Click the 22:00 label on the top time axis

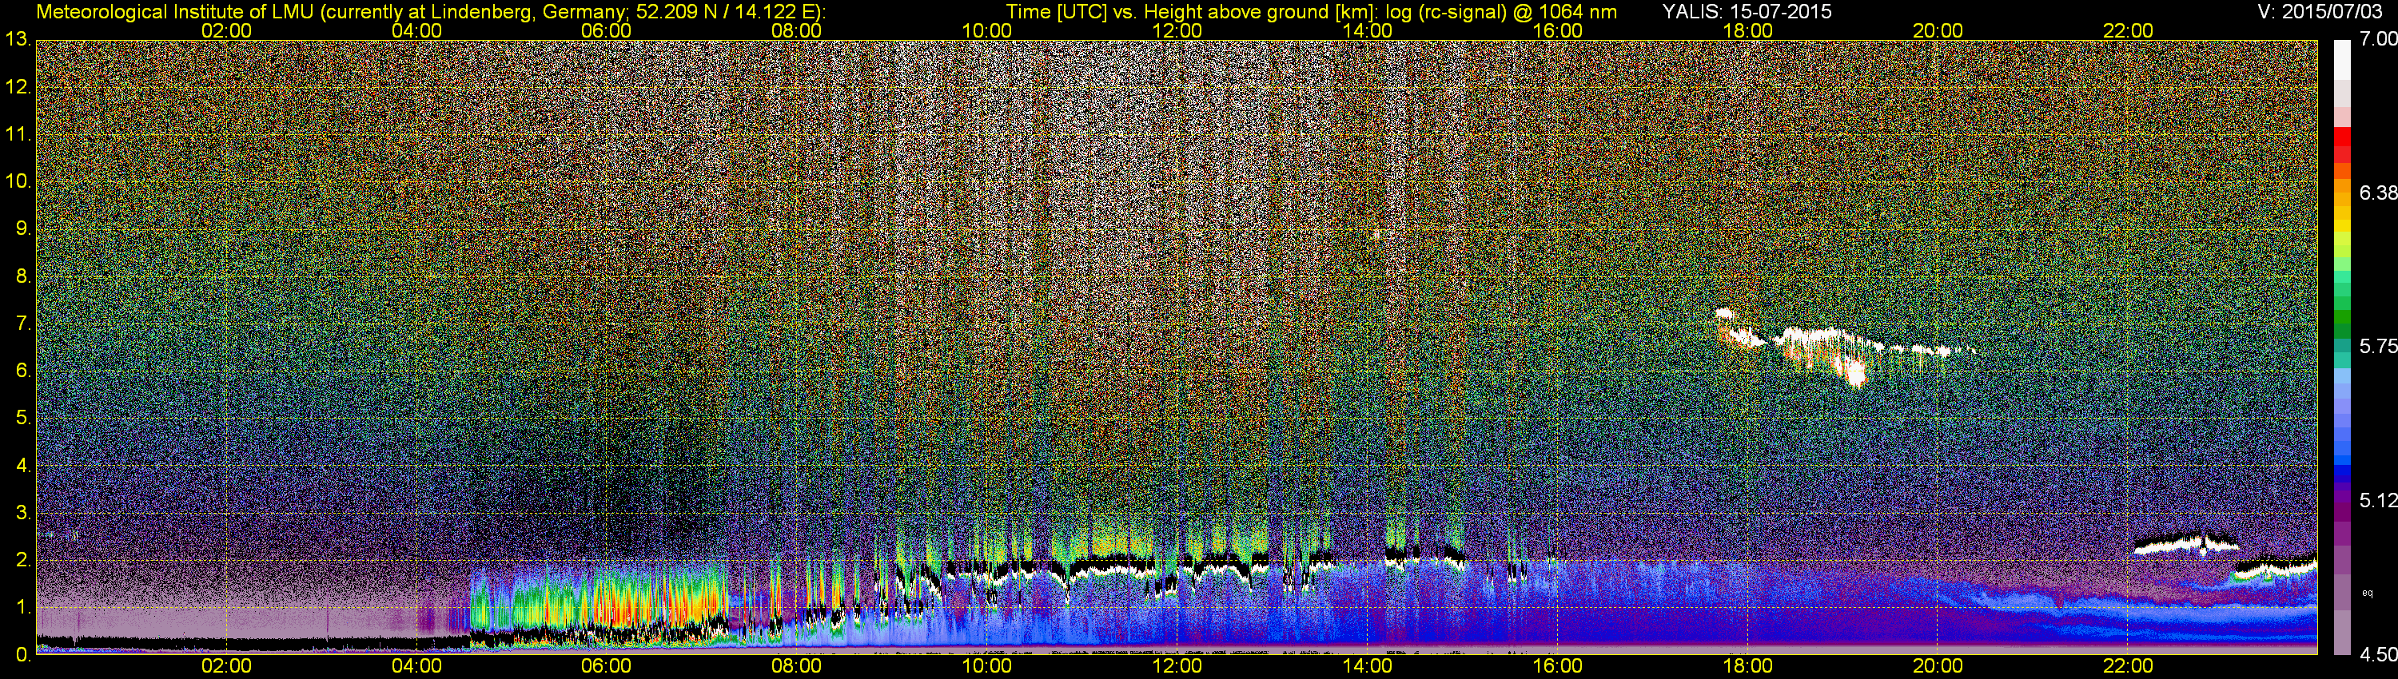(x=2128, y=30)
